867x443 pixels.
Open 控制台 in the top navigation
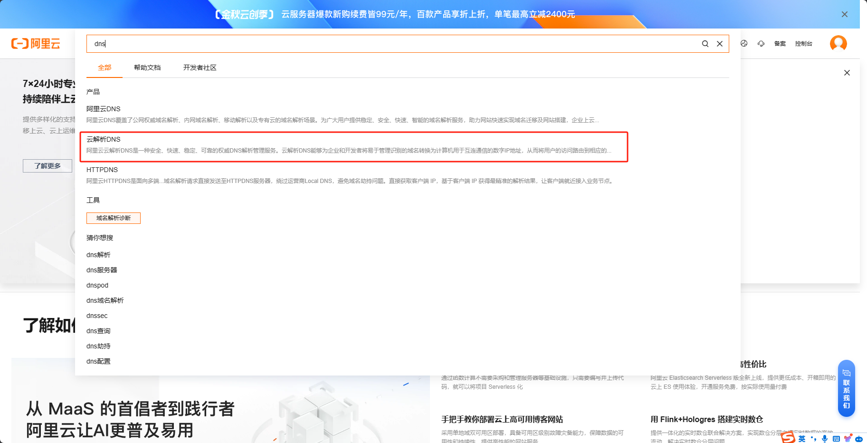click(804, 43)
